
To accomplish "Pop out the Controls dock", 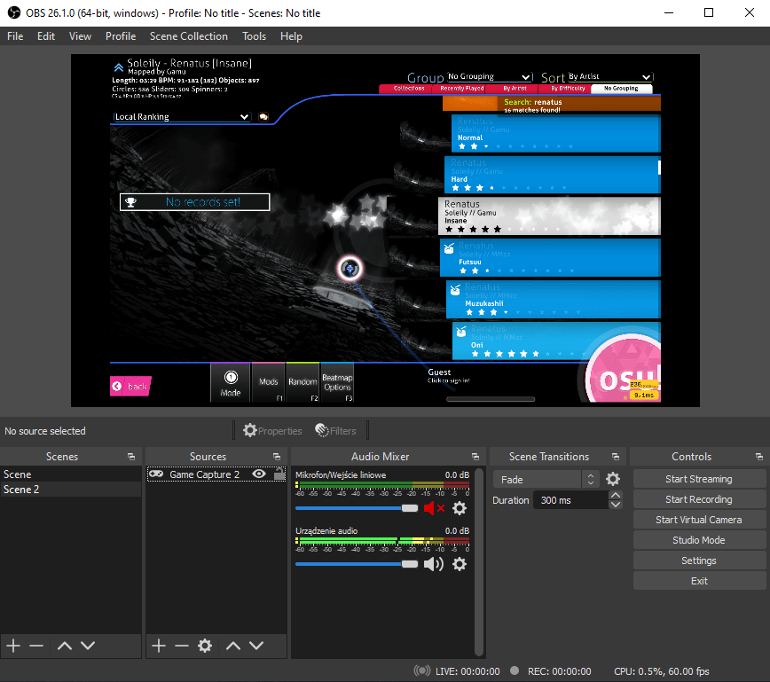I will 759,457.
